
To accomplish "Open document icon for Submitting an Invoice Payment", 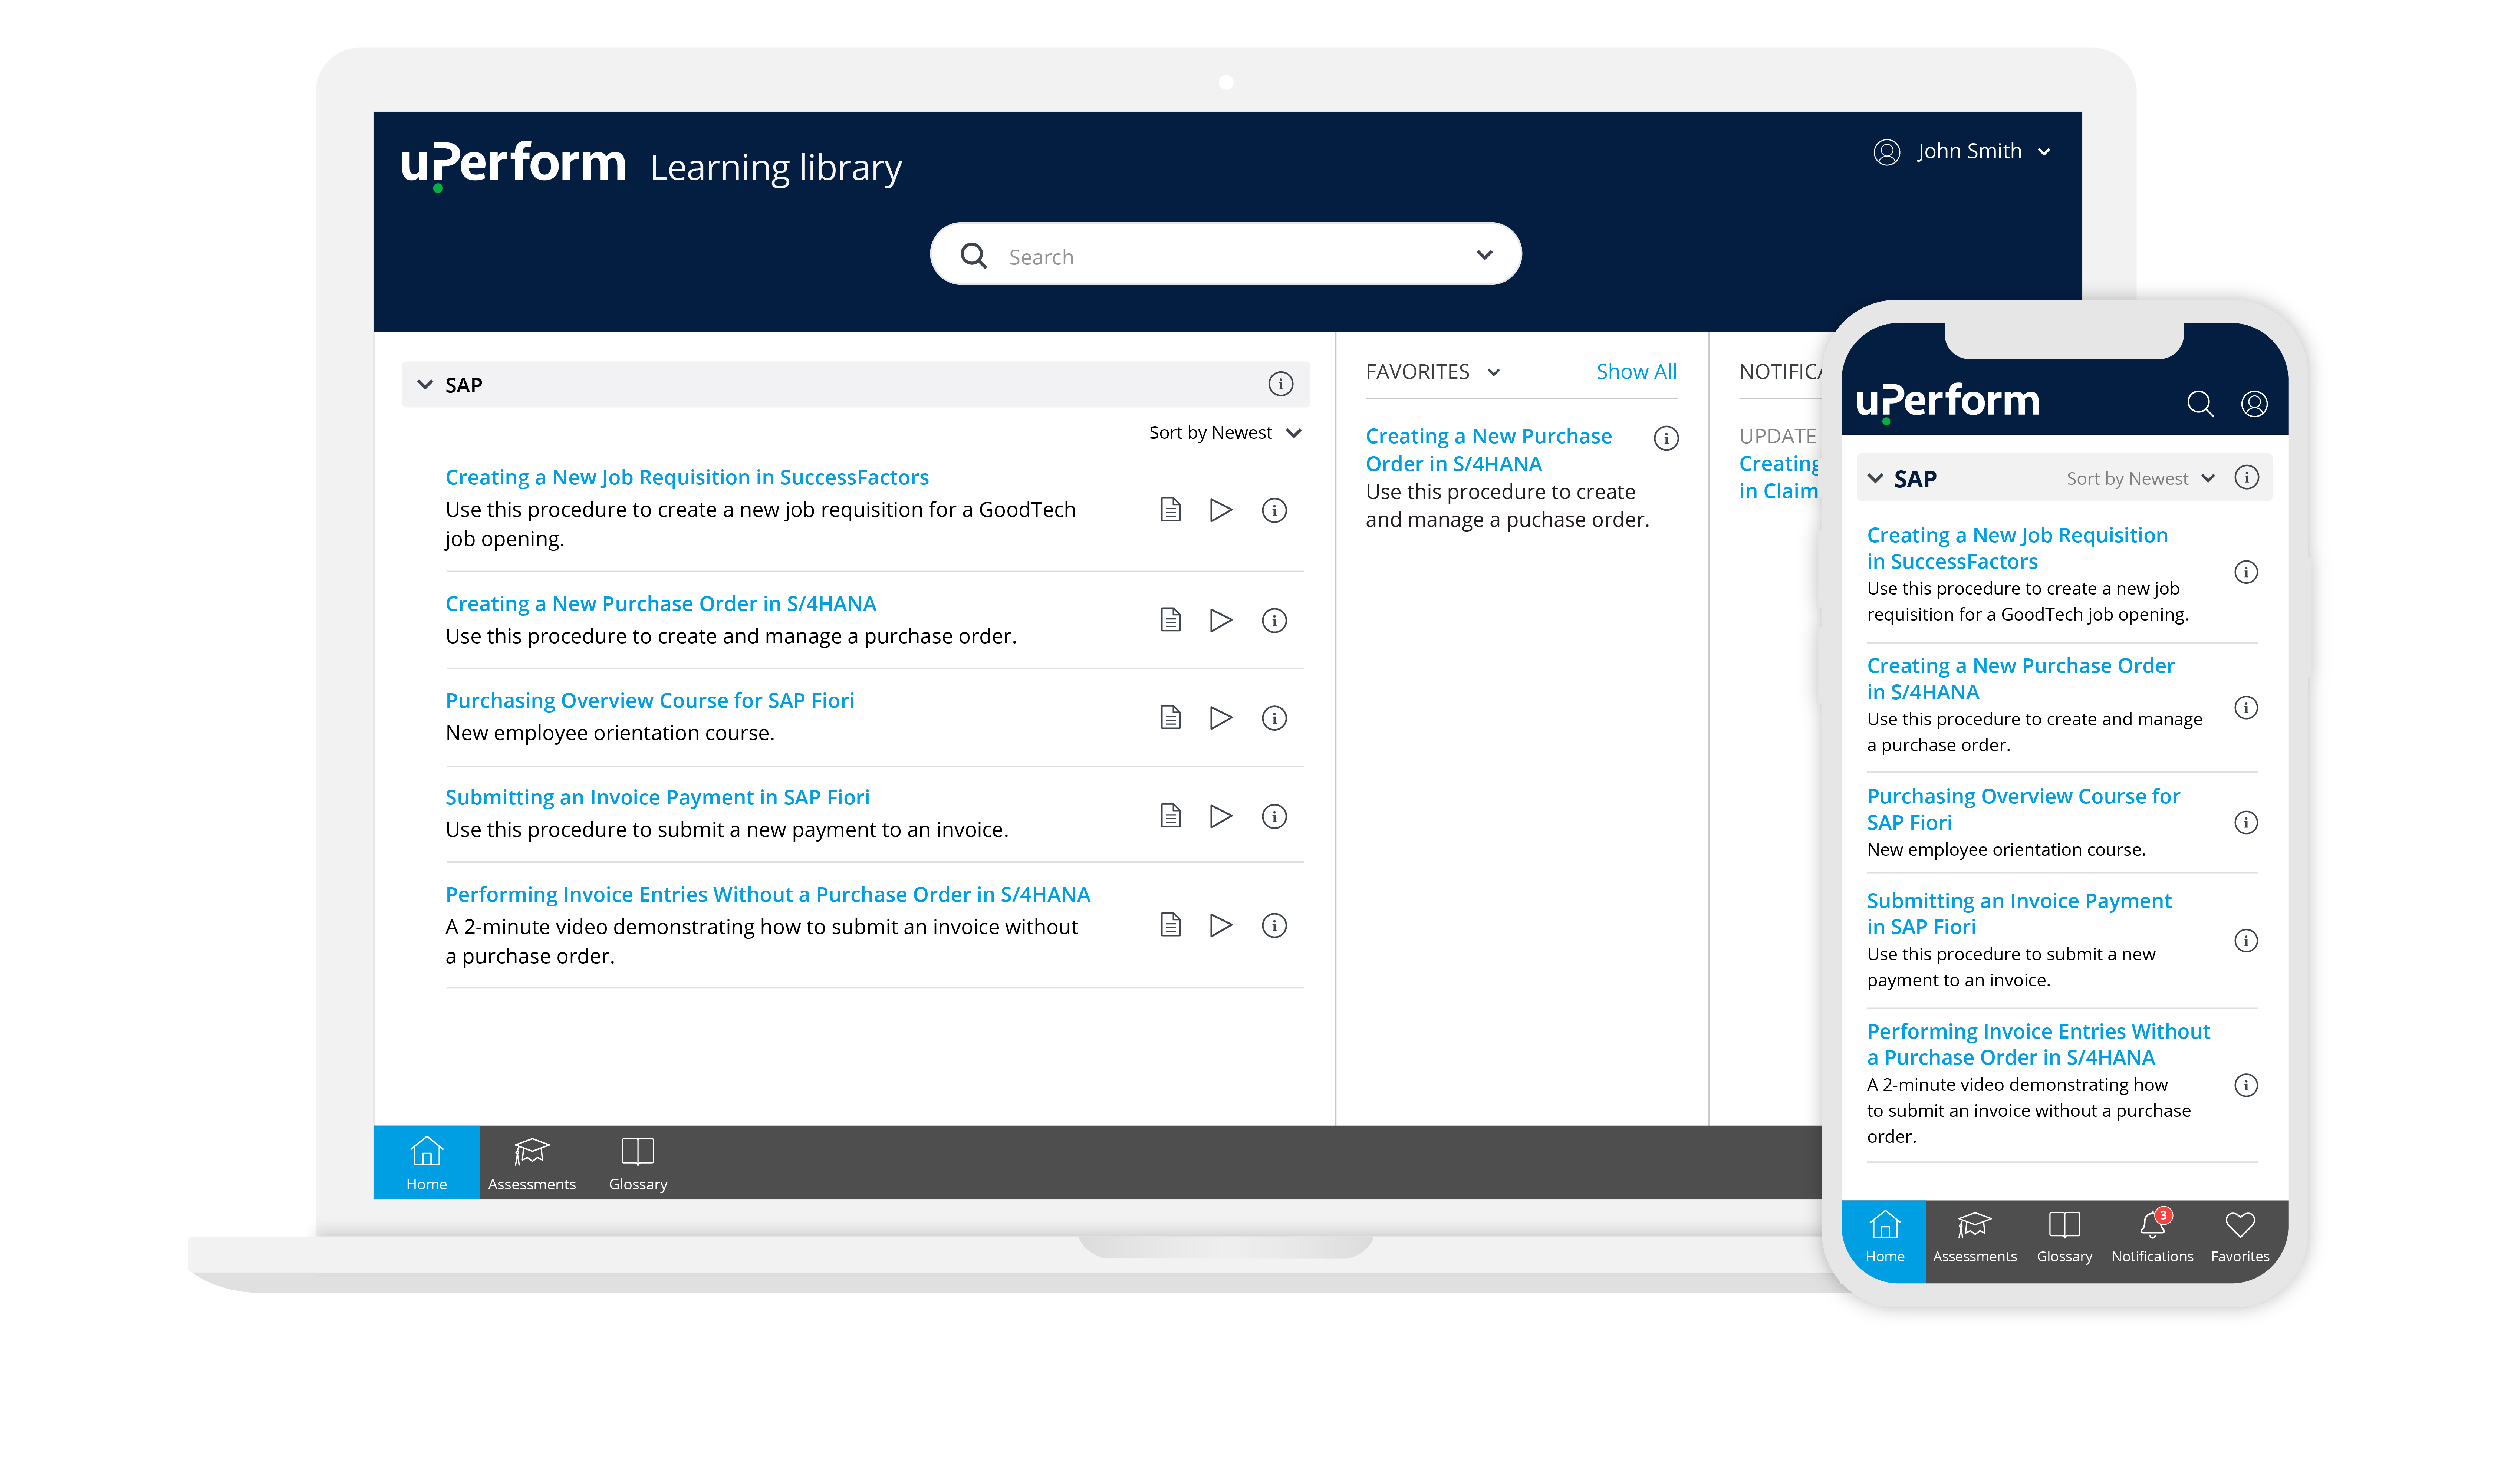I will point(1170,816).
